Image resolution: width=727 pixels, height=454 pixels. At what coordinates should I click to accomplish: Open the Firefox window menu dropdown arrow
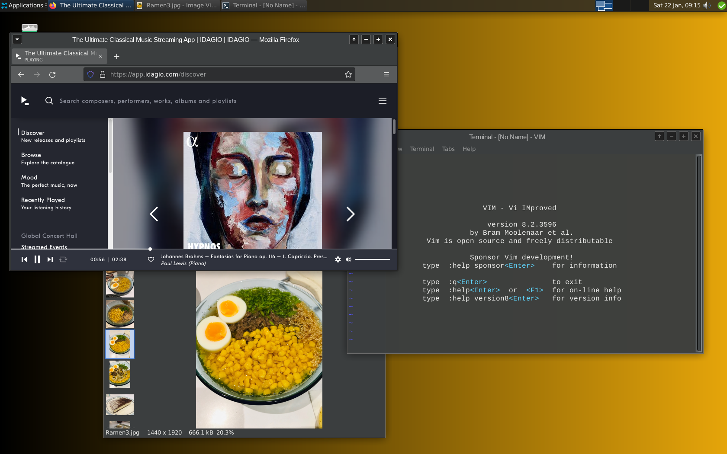(x=17, y=40)
